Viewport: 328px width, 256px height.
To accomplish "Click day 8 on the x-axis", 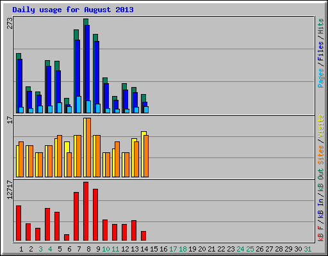I will [88, 249].
